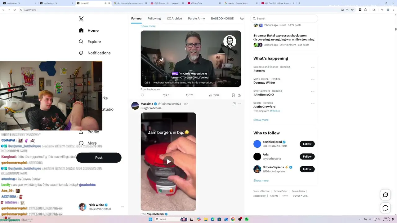Open the More menu in the sidebar
This screenshot has width=397, height=223.
pyautogui.click(x=88, y=143)
